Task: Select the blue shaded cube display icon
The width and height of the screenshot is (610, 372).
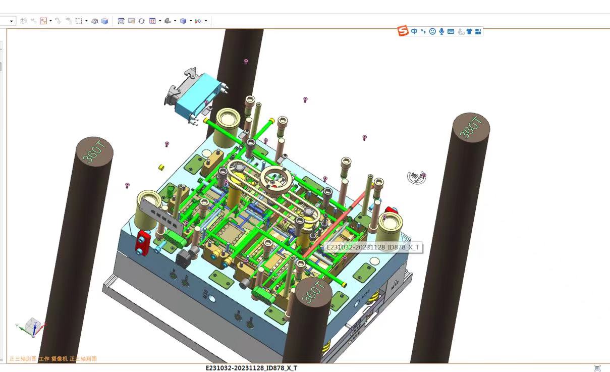Action: (x=104, y=21)
